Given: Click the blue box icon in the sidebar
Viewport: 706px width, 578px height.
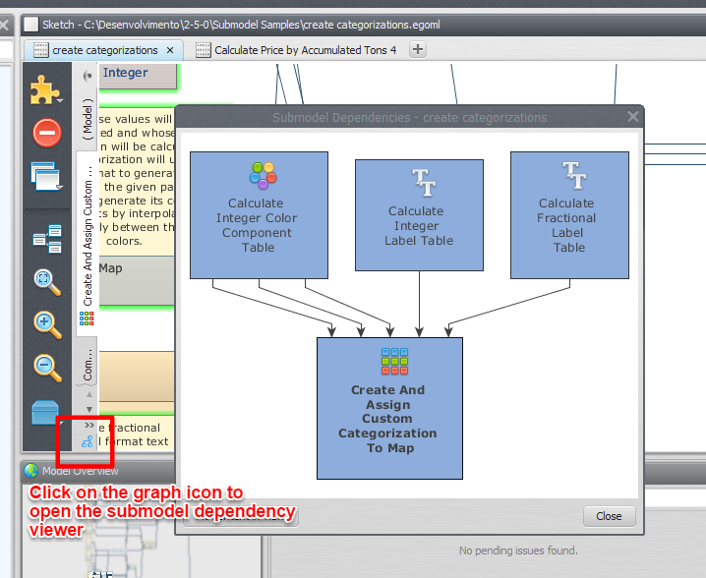Looking at the screenshot, I should [x=46, y=411].
